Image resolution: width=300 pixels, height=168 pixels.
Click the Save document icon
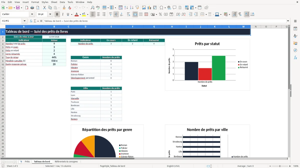tap(18, 8)
